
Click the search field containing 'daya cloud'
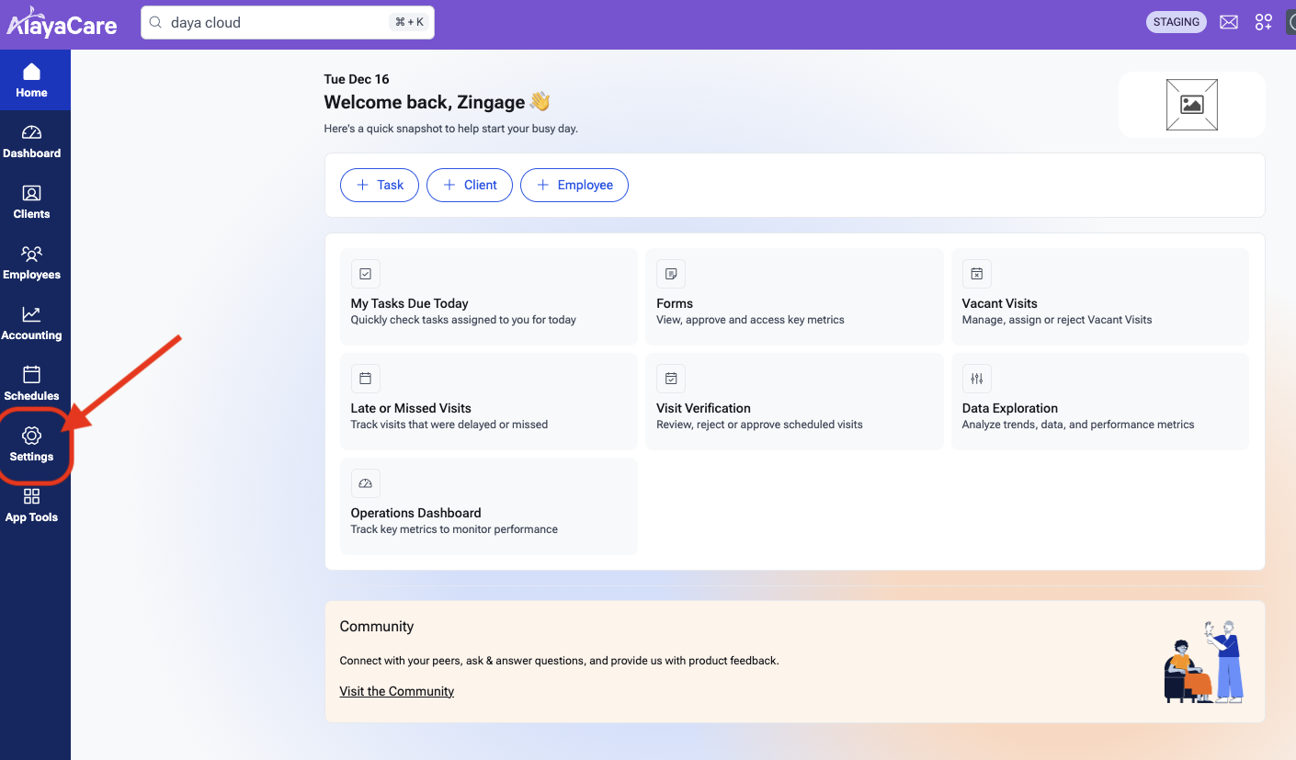point(287,22)
